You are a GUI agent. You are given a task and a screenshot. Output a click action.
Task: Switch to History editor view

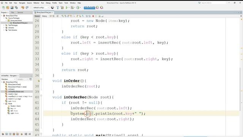[x=44, y=16]
